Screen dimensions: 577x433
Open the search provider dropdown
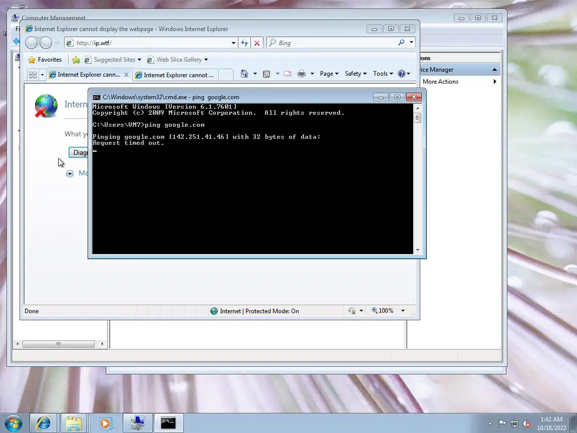(x=411, y=42)
